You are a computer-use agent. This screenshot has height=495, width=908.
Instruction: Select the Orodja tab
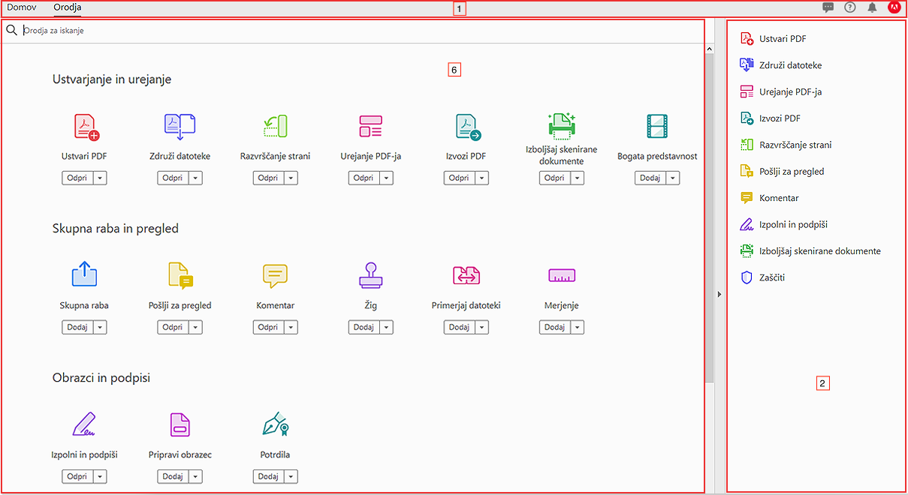68,7
